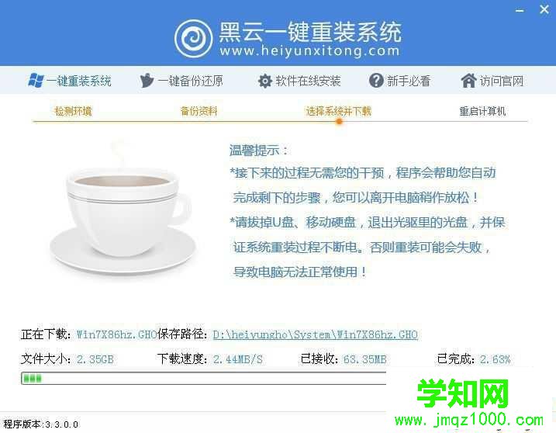Click the 检测环境 step label
The height and width of the screenshot is (433, 556).
coord(73,111)
